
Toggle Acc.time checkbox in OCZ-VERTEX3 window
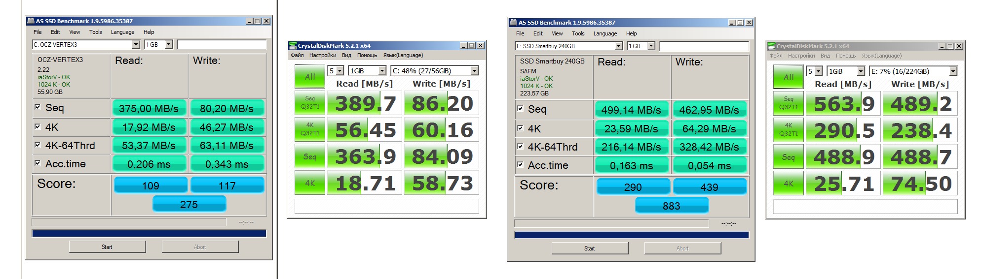pos(38,163)
